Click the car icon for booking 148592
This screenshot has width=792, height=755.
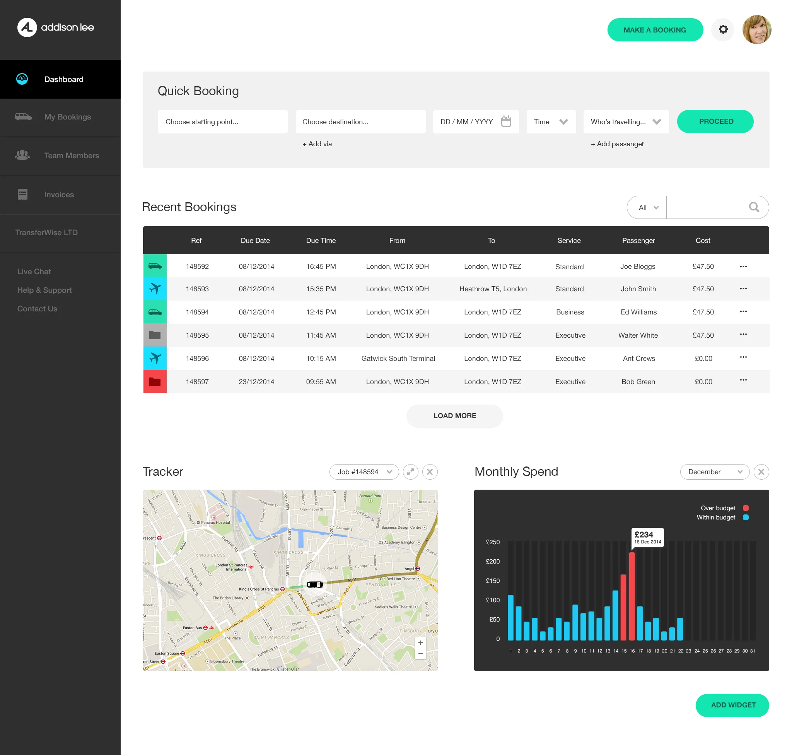(x=155, y=266)
